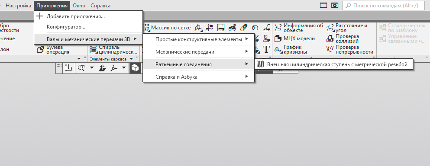Click the normal-to-plane arrow icon

102,68
